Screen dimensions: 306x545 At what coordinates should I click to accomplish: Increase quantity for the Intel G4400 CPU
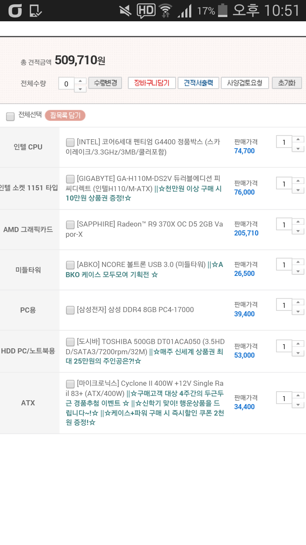[x=298, y=139]
